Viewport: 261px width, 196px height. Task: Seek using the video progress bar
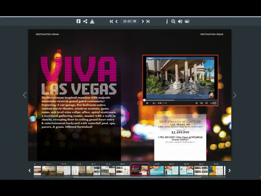click(180, 100)
